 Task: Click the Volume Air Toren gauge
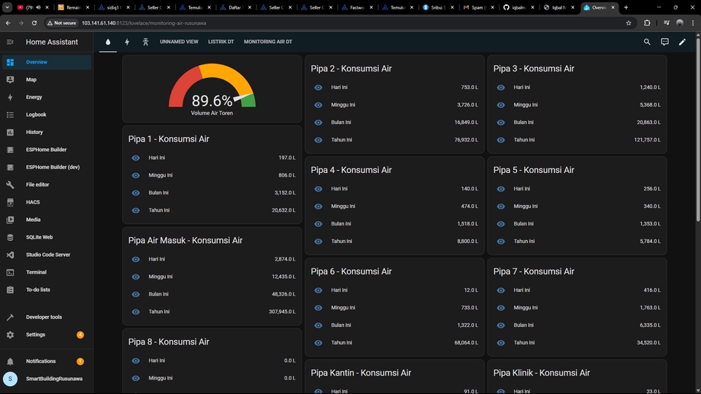click(x=212, y=91)
